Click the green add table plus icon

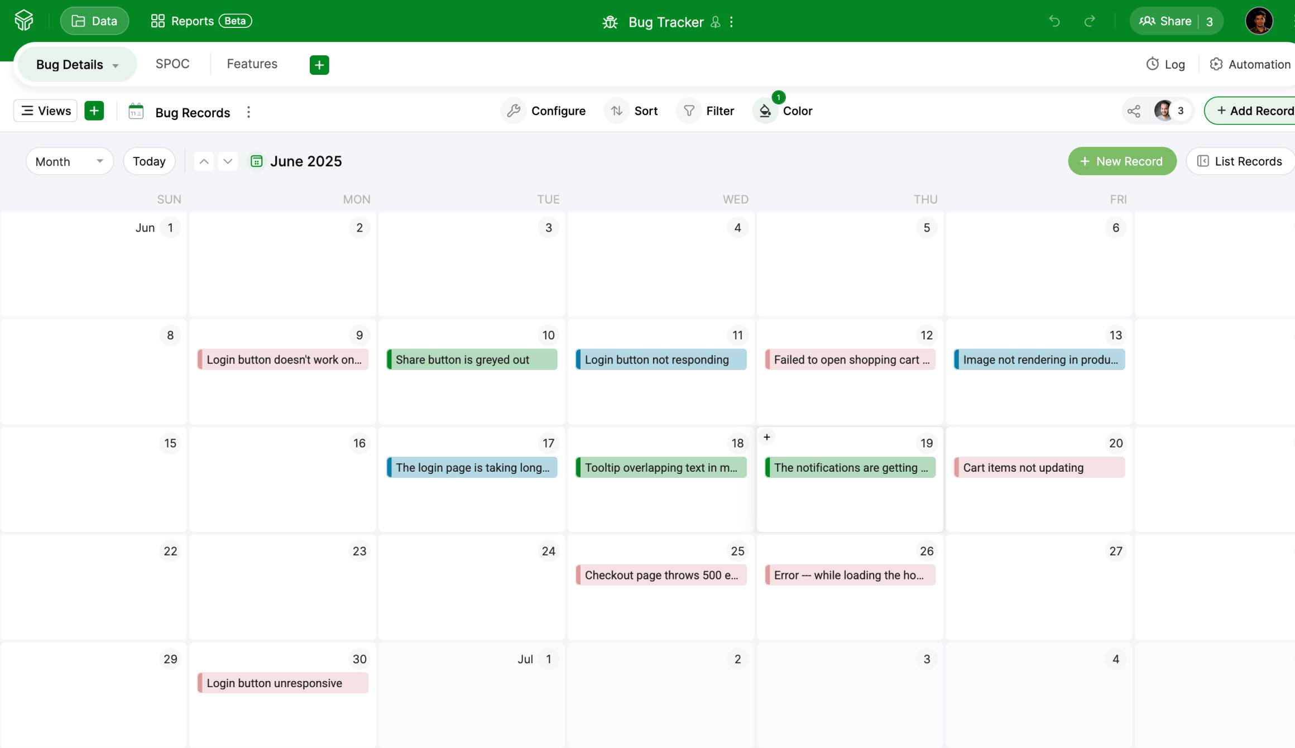click(319, 65)
